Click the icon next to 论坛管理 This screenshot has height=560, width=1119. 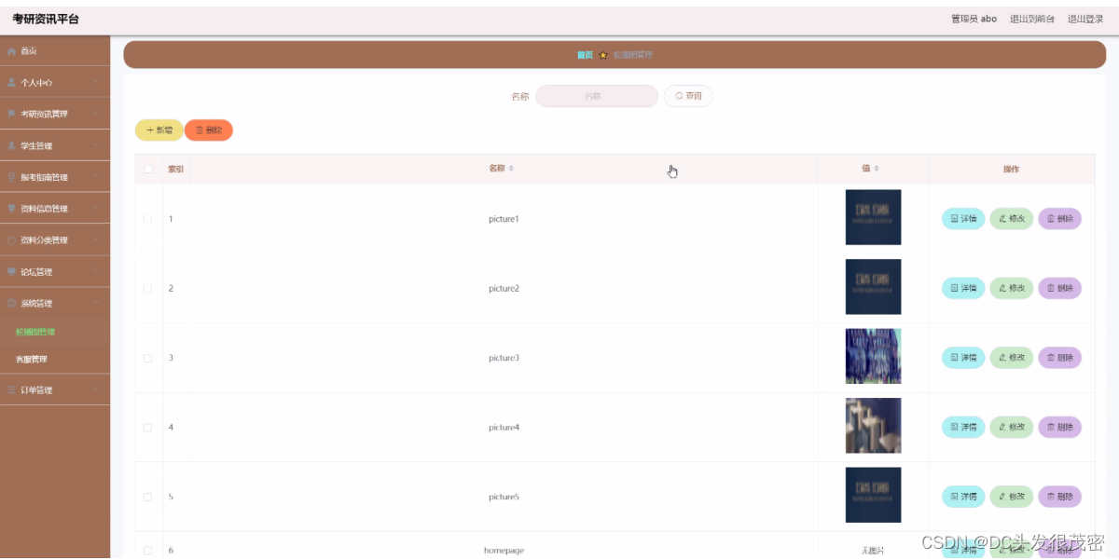11,272
